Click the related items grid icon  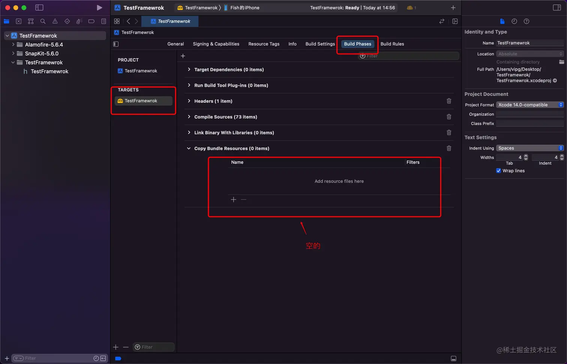[117, 21]
